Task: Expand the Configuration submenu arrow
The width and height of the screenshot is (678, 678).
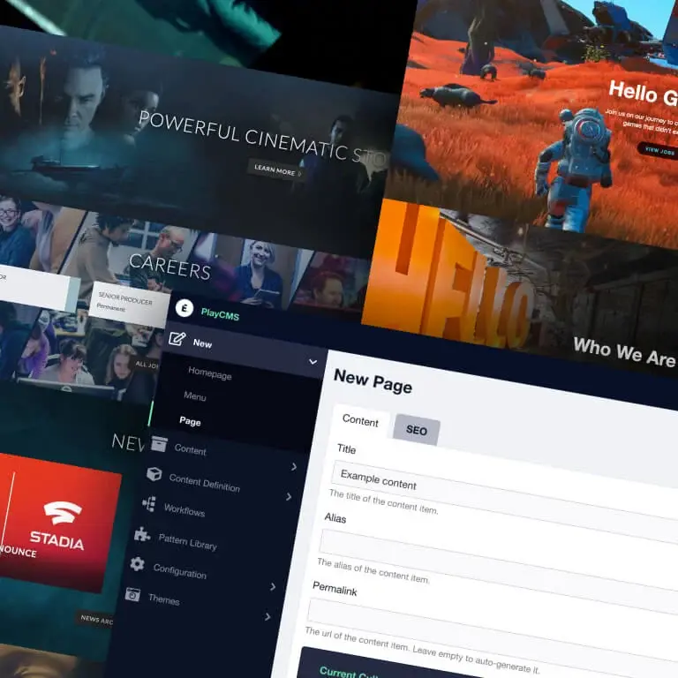Action: (273, 586)
